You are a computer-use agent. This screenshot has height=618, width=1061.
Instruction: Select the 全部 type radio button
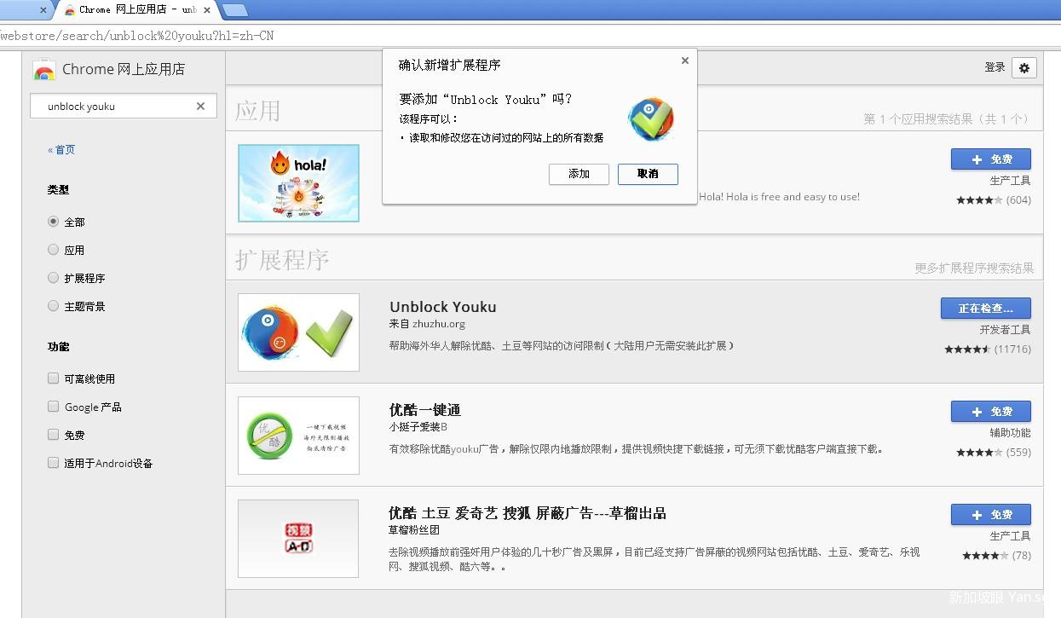54,222
